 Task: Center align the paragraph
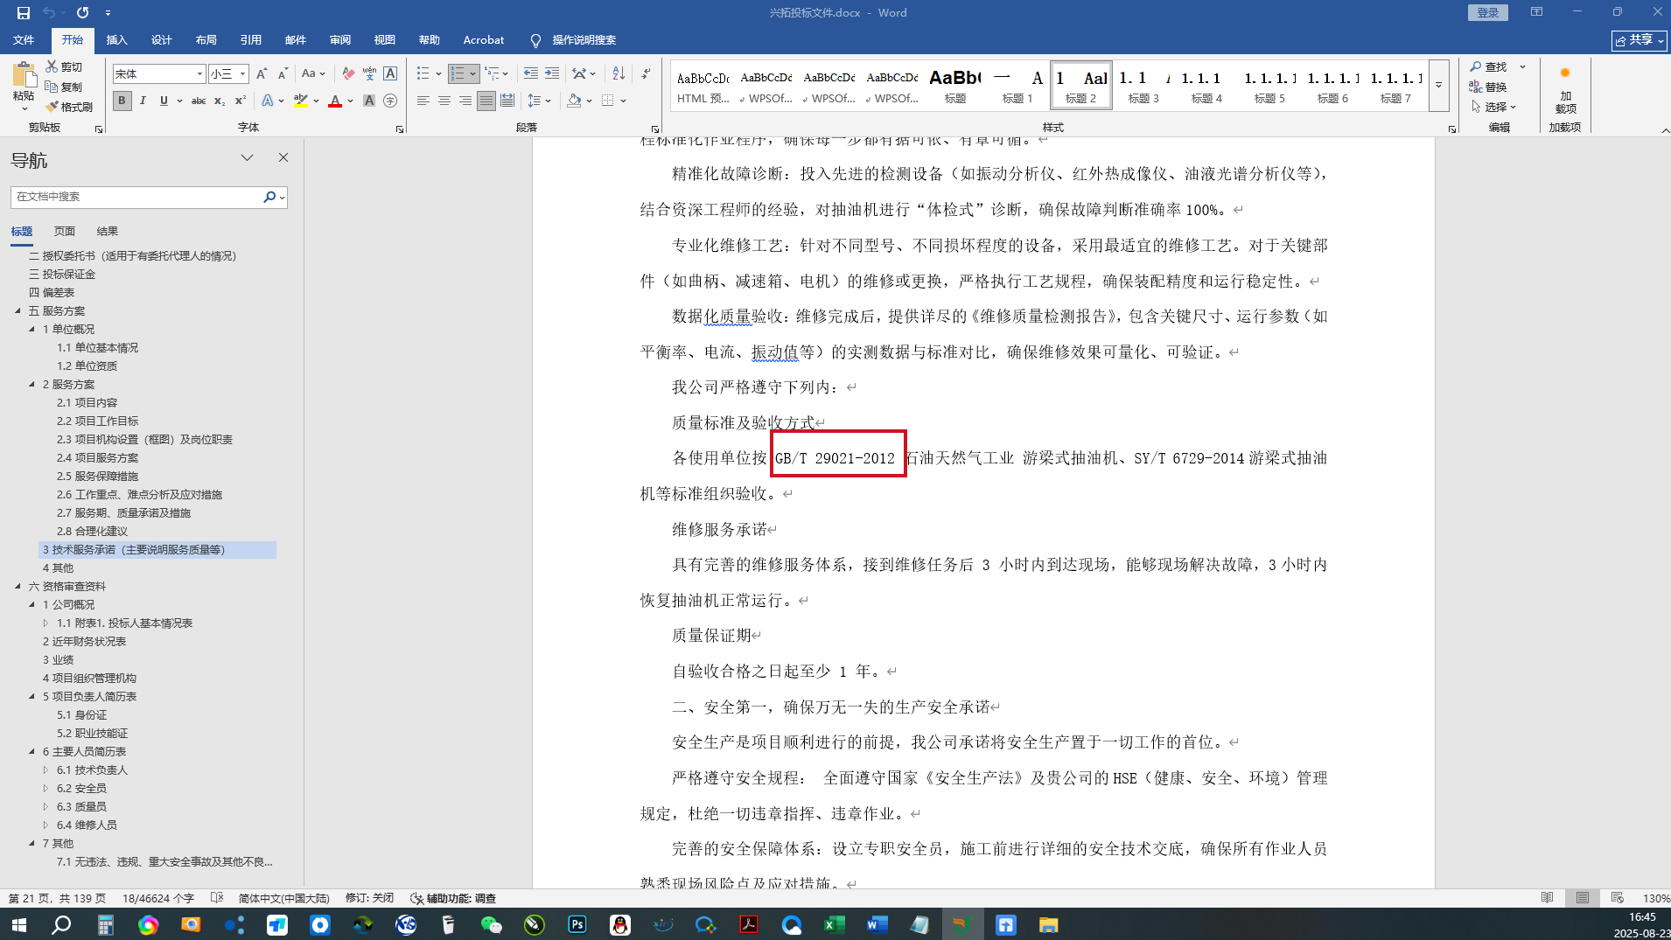[x=444, y=101]
